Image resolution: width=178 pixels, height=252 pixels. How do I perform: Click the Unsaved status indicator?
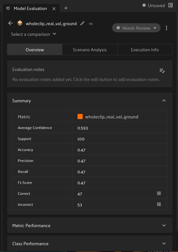tap(153, 5)
